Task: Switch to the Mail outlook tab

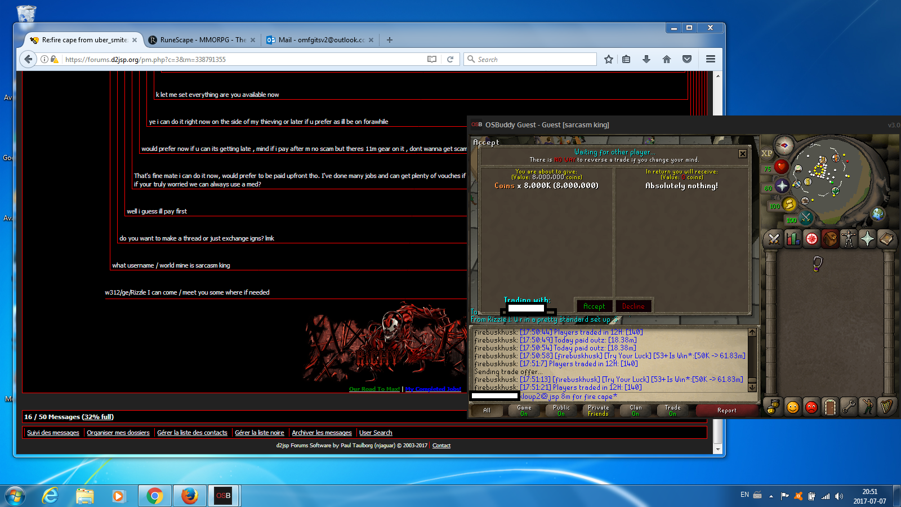Action: [x=318, y=40]
